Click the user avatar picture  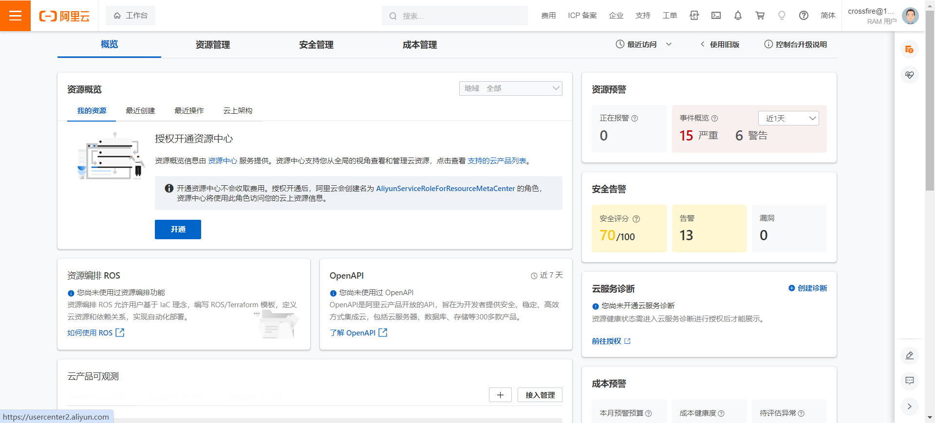coord(910,16)
